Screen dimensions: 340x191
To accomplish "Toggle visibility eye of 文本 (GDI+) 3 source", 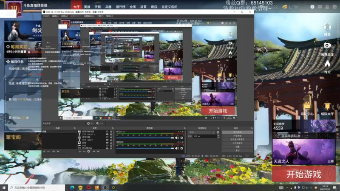I will (107, 134).
